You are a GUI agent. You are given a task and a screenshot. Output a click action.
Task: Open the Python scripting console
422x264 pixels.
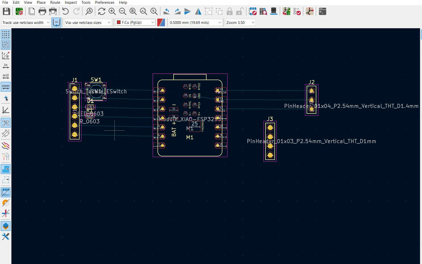point(322,11)
